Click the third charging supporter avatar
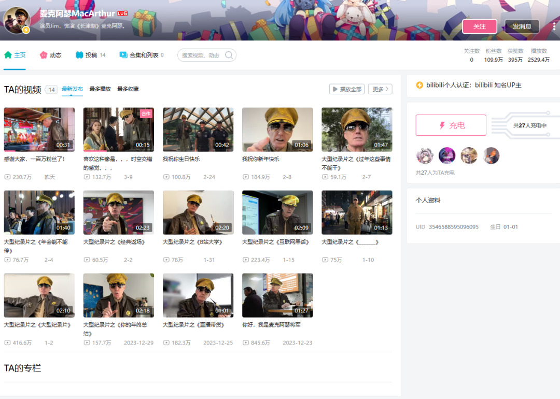The width and height of the screenshot is (560, 399). pyautogui.click(x=469, y=155)
